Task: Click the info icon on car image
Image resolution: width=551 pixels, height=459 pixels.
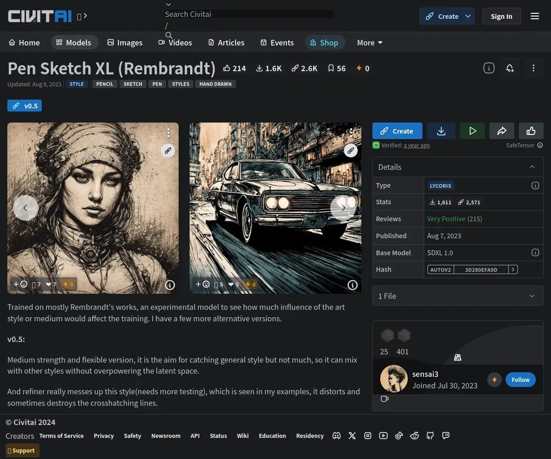Action: (x=353, y=285)
